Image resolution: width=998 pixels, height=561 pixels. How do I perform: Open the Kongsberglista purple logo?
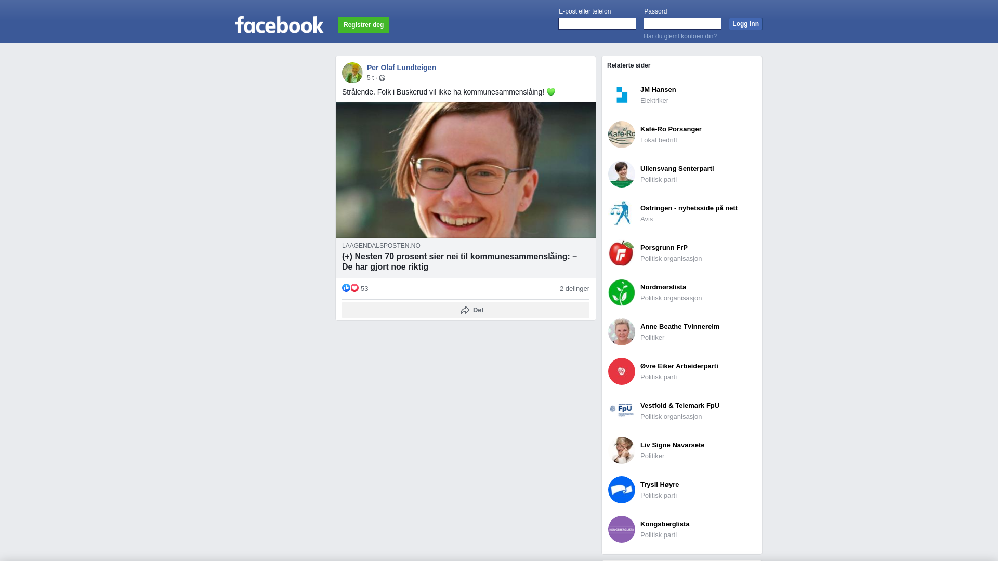point(622,529)
